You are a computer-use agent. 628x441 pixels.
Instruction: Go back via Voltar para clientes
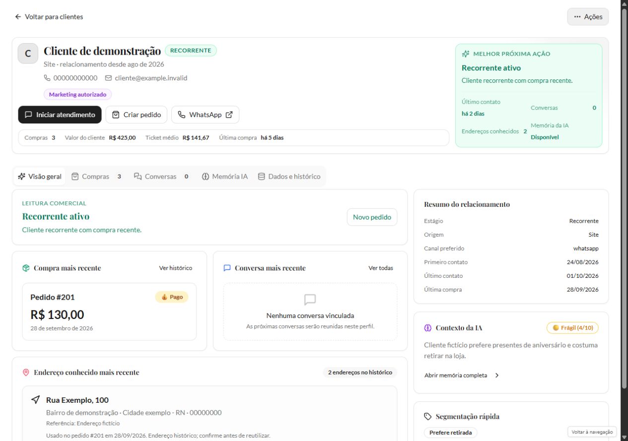pos(49,17)
